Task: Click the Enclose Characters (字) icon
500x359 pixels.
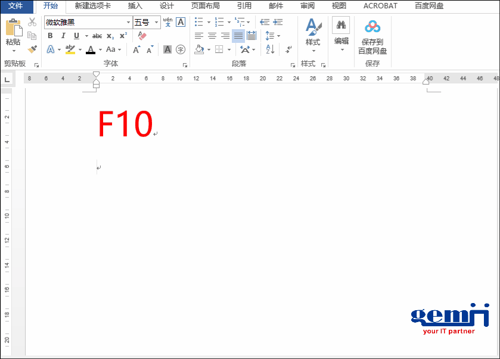Action: click(x=179, y=49)
